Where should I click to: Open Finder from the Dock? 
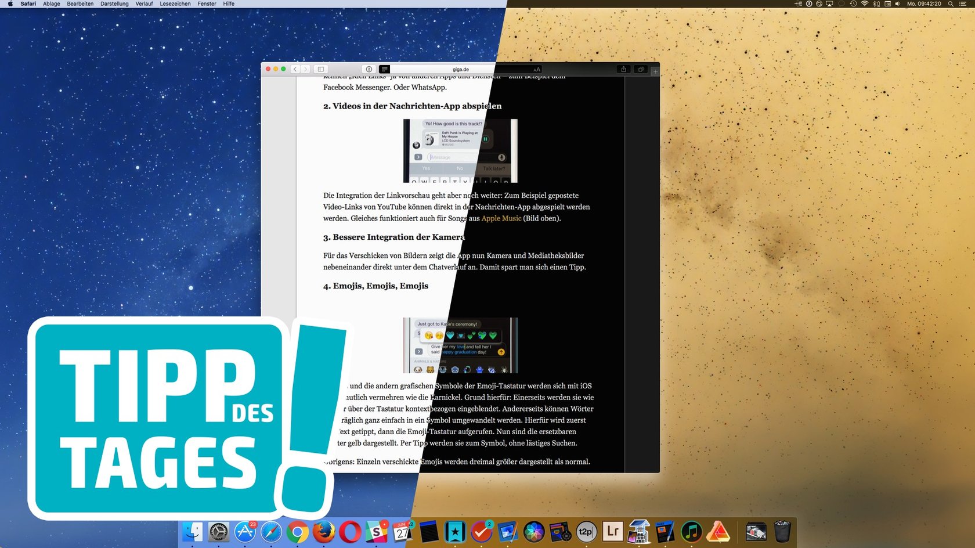pyautogui.click(x=193, y=532)
